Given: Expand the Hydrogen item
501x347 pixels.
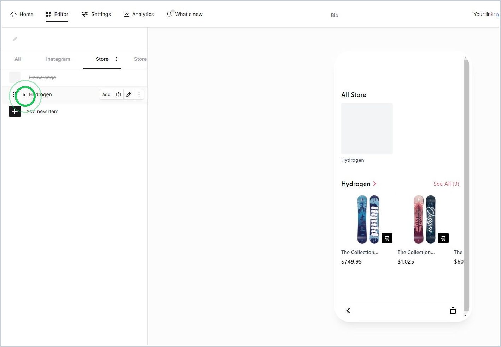Looking at the screenshot, I should coord(24,94).
